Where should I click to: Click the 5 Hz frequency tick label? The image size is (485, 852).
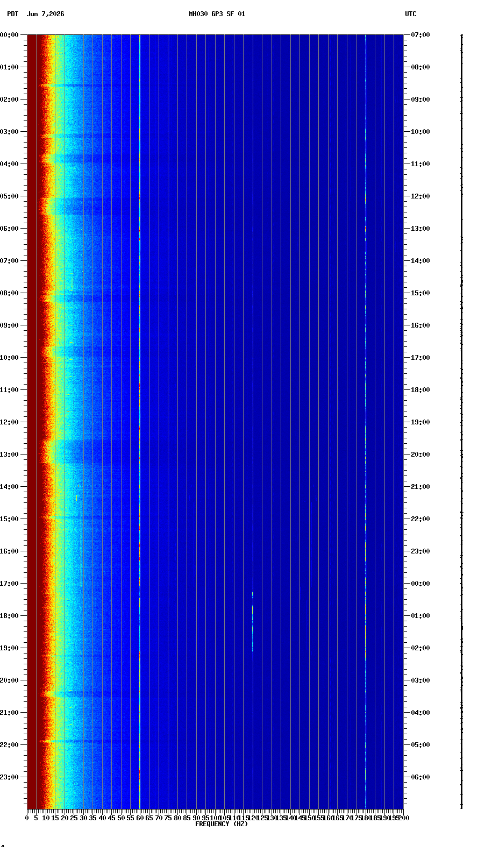pyautogui.click(x=36, y=818)
